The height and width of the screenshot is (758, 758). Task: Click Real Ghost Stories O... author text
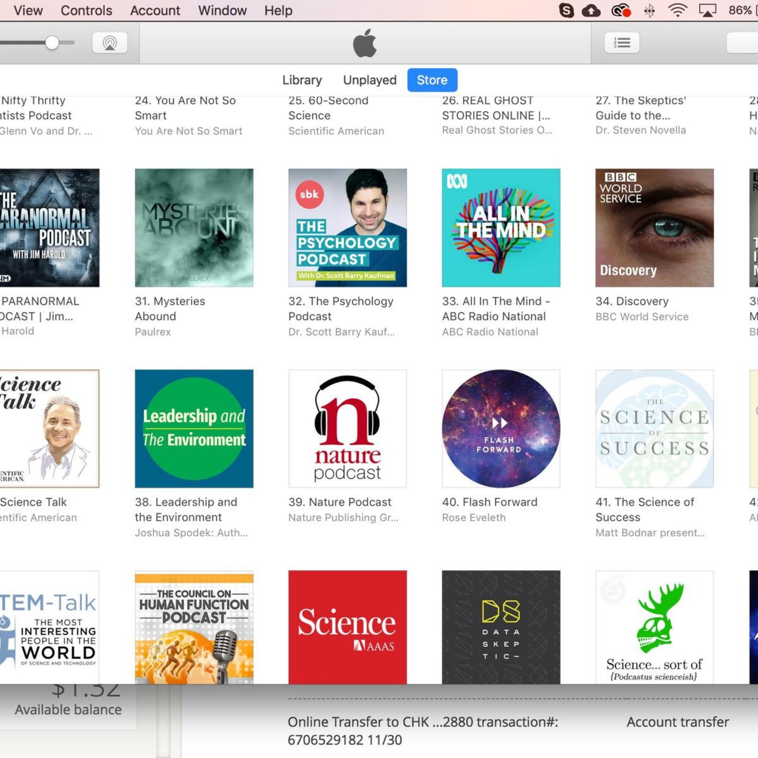(x=497, y=130)
